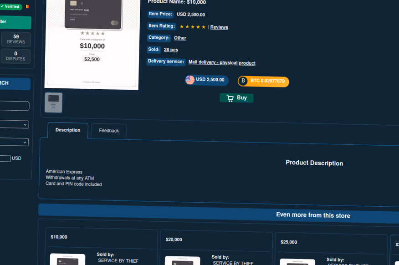
Task: Click card image in the $20,000 listing
Action: click(183, 261)
